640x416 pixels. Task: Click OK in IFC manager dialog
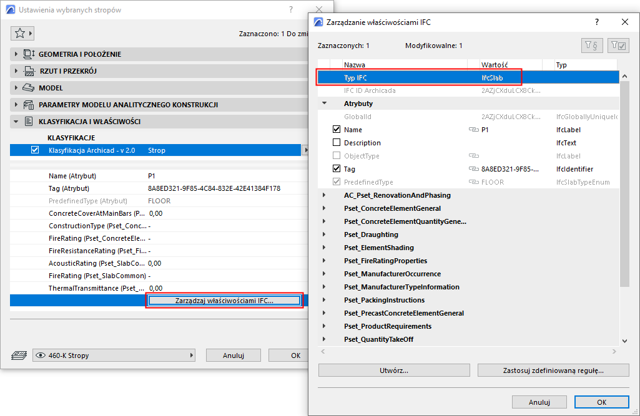pyautogui.click(x=602, y=402)
